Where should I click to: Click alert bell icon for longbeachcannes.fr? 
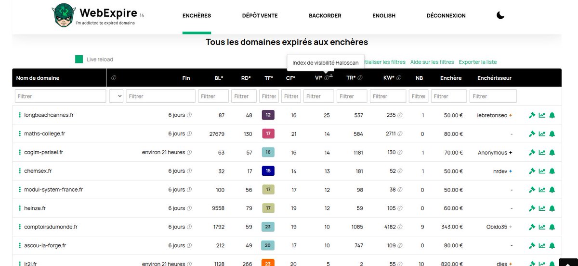[x=552, y=115]
